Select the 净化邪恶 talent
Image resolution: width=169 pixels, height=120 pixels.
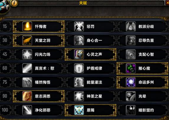39,110
